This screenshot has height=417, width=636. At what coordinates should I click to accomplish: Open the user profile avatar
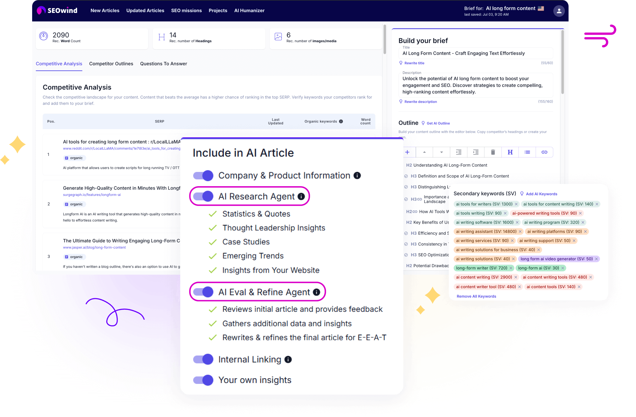(x=559, y=11)
